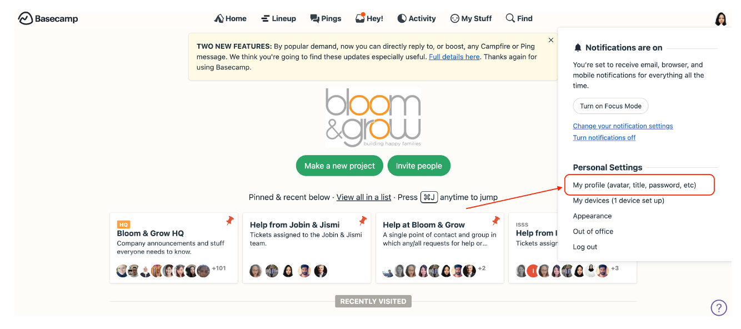Click Make a new project button

pyautogui.click(x=340, y=166)
